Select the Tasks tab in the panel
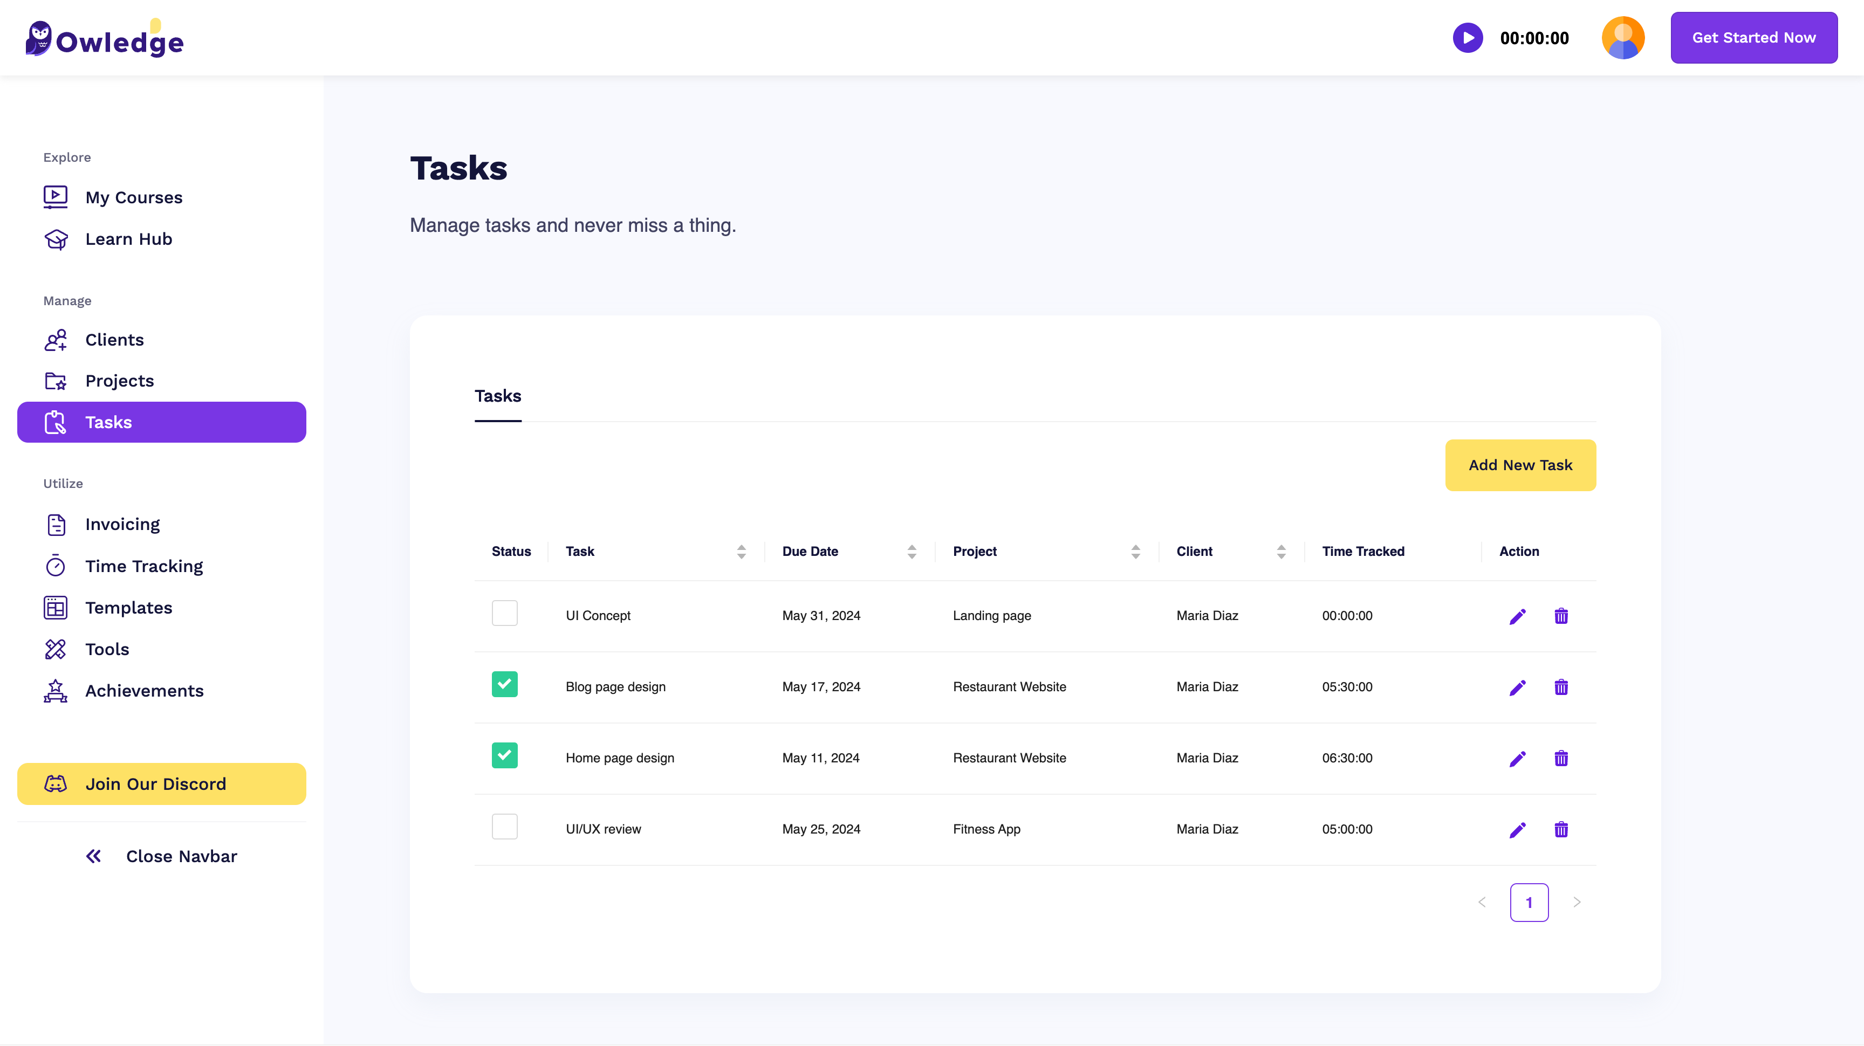 click(498, 396)
